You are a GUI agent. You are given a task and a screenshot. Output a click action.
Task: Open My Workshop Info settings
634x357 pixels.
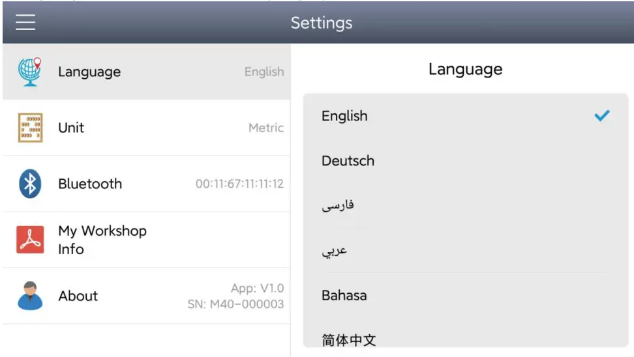pyautogui.click(x=146, y=240)
